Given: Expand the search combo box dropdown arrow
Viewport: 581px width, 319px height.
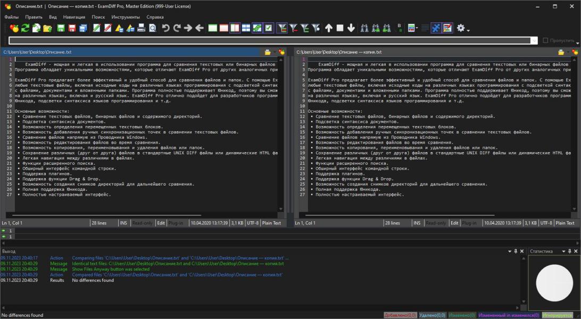Looking at the screenshot, I should 534,40.
